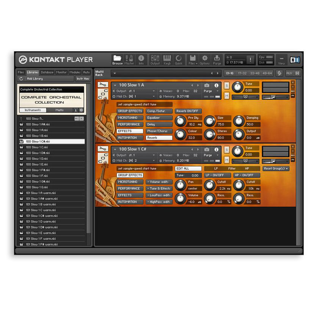Open AUTOMATION page on 100 Slow 1 C#
This screenshot has width=311, height=311.
pyautogui.click(x=130, y=202)
